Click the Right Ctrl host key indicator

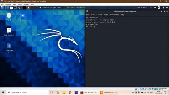point(164,89)
